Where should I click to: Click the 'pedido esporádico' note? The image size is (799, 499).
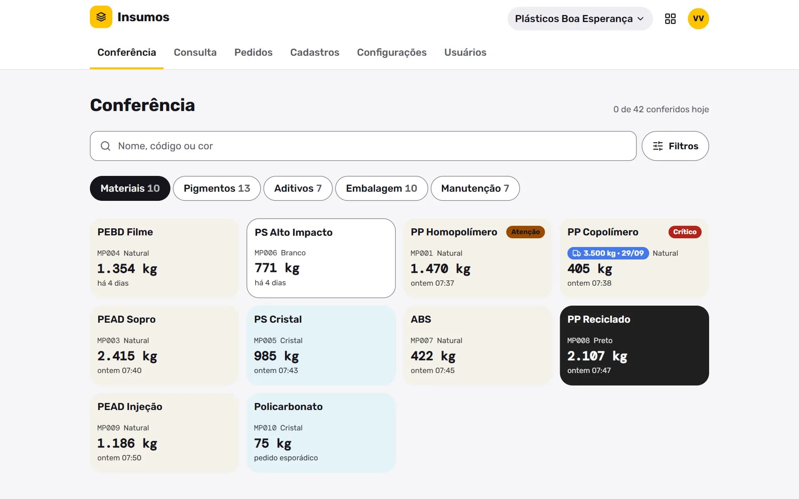286,458
